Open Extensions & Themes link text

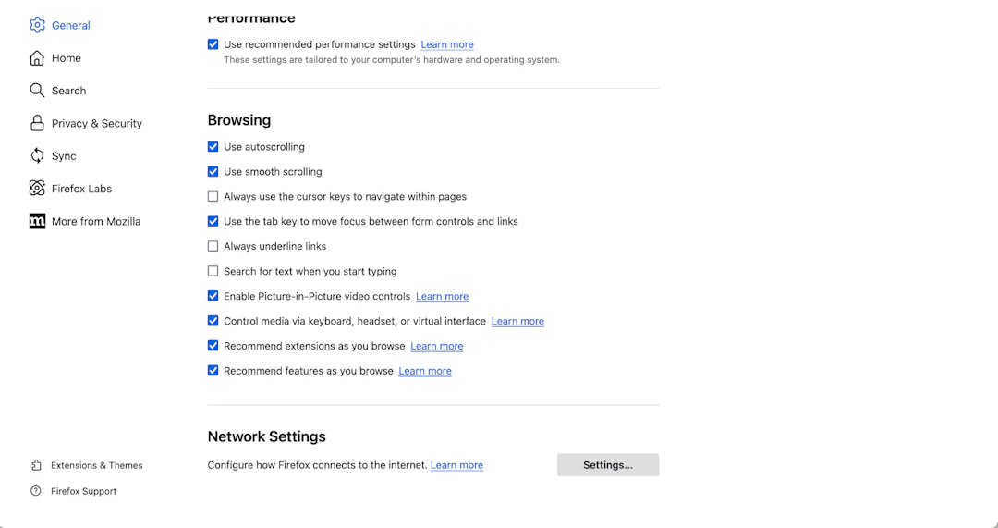pos(97,465)
